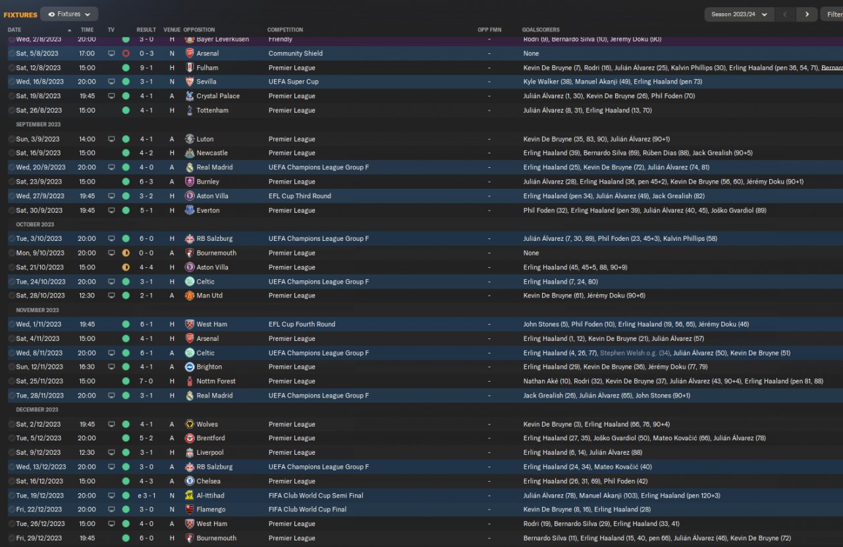
Task: Click the TV icon on the Sevilla row
Action: pos(111,82)
